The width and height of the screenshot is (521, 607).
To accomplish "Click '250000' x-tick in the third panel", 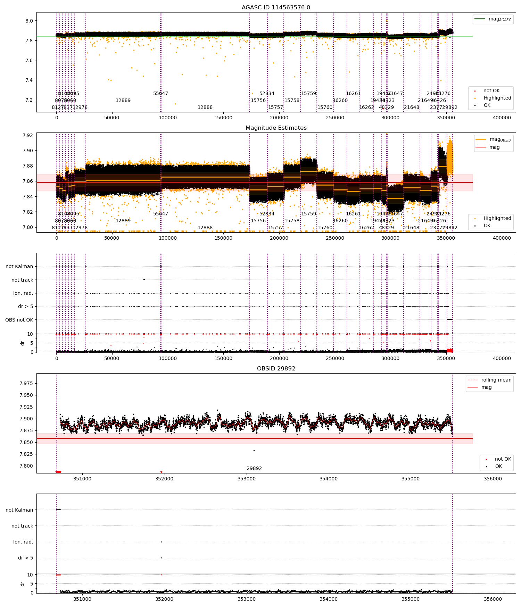I will [x=335, y=358].
